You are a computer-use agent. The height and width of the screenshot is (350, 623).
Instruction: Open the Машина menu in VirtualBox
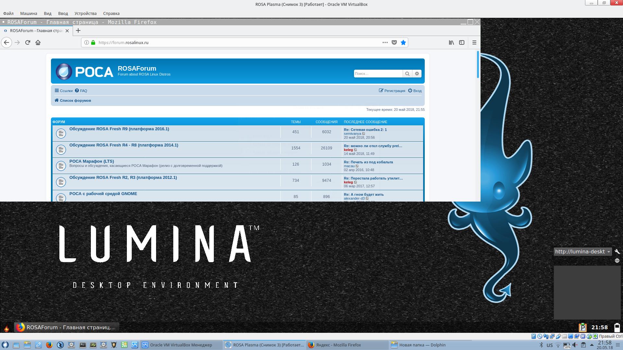(29, 13)
